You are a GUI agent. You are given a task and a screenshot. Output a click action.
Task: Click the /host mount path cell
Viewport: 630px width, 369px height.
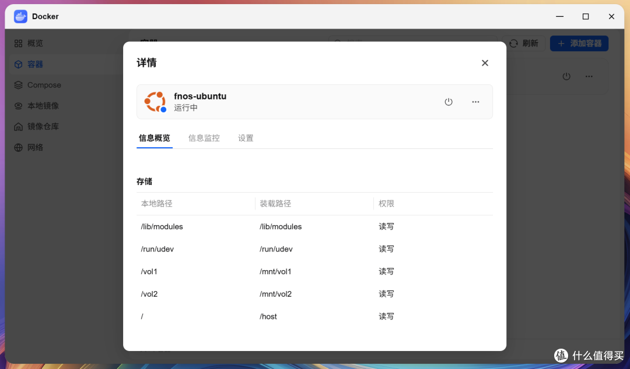(x=268, y=317)
